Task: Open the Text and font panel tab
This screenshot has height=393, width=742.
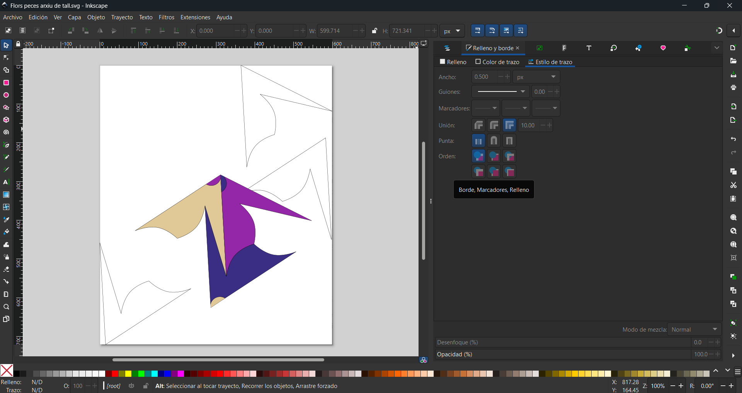Action: [x=589, y=48]
